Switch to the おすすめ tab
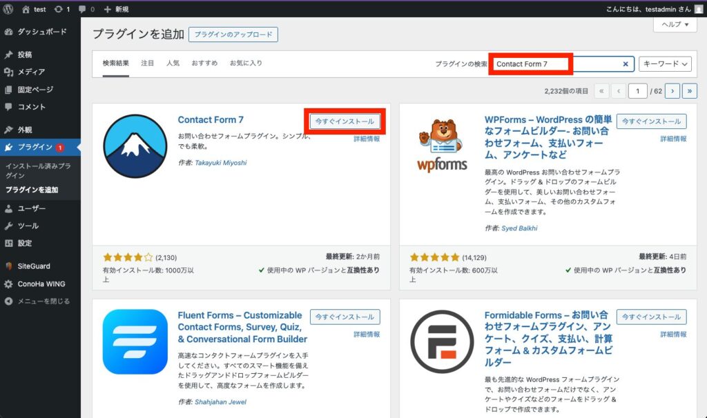 [x=204, y=63]
